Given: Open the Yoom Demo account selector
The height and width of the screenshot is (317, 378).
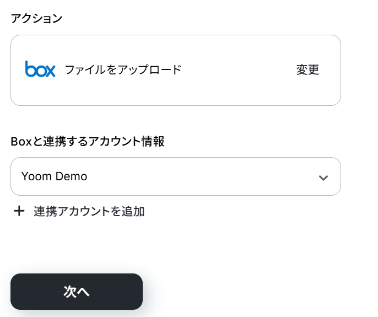Looking at the screenshot, I should pos(175,176).
